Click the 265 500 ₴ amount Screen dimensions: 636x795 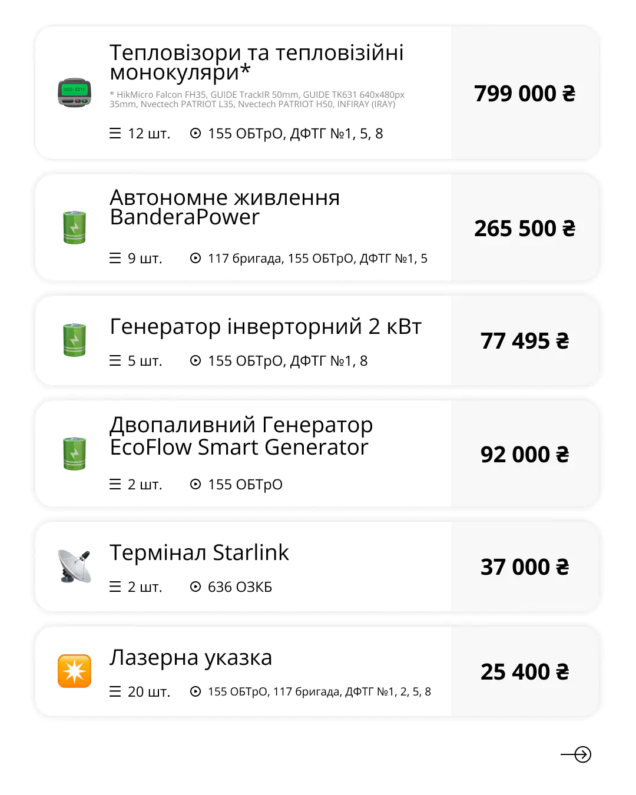pos(525,228)
